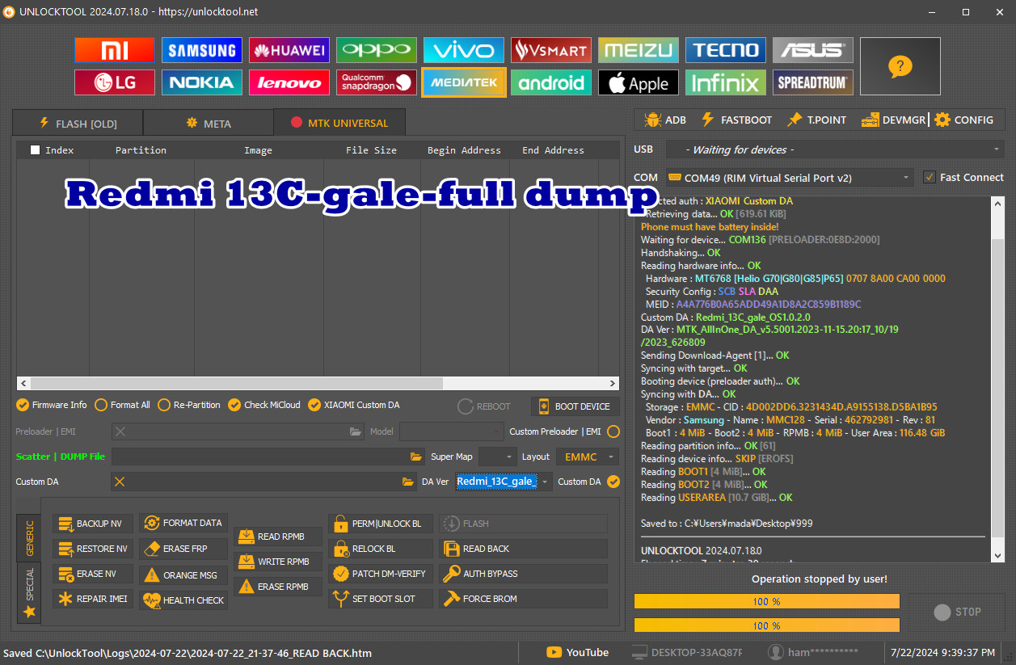Select the Meizu brand logo

pos(639,50)
